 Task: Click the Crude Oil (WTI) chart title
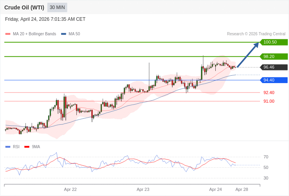pos(24,7)
